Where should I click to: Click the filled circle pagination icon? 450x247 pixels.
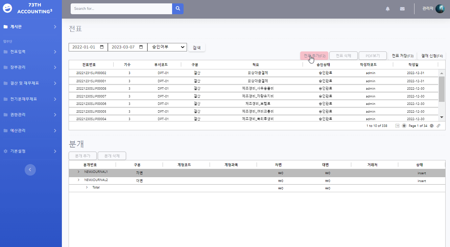click(x=404, y=126)
